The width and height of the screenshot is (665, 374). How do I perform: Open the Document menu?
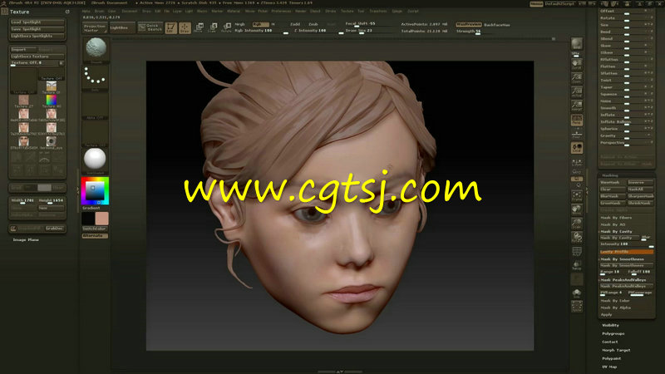130,12
